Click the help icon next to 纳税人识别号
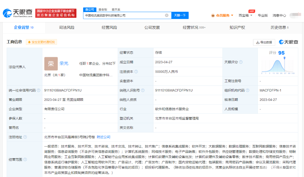Image resolution: width=304 pixels, height=177 pixels. pos(143,90)
